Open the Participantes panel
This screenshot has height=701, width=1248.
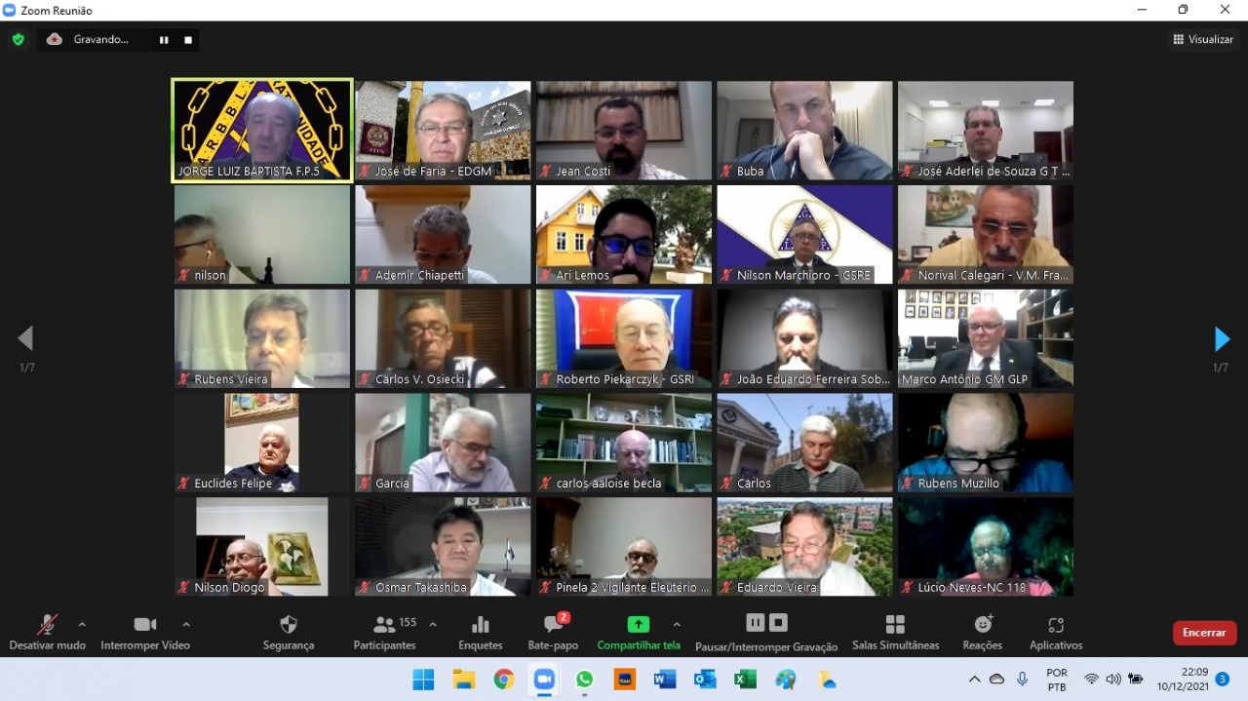tap(385, 625)
